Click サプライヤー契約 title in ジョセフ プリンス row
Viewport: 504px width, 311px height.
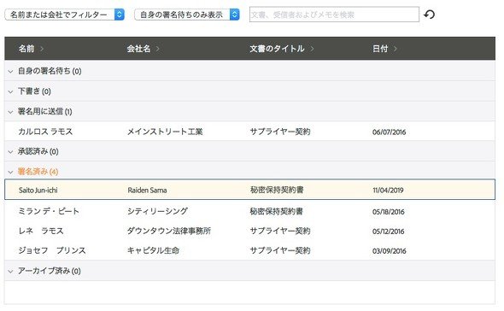tap(280, 250)
